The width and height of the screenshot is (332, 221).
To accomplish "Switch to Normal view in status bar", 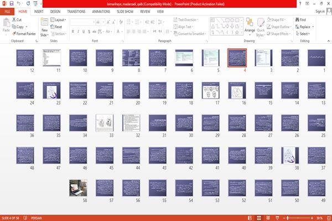I will pyautogui.click(x=250, y=218).
